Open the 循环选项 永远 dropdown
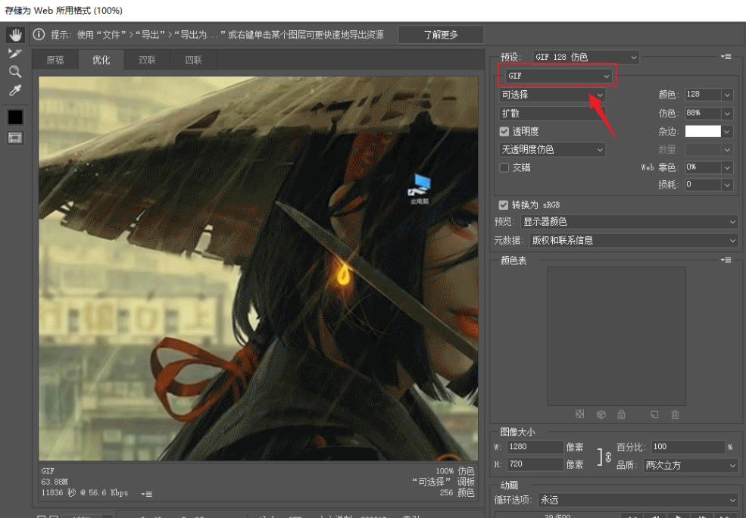Image resolution: width=746 pixels, height=518 pixels. pos(638,500)
